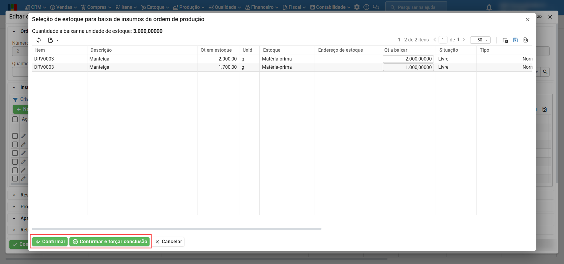Screen dimensions: 564x264
Task: Sort by the Descrição column header
Action: pyautogui.click(x=142, y=50)
